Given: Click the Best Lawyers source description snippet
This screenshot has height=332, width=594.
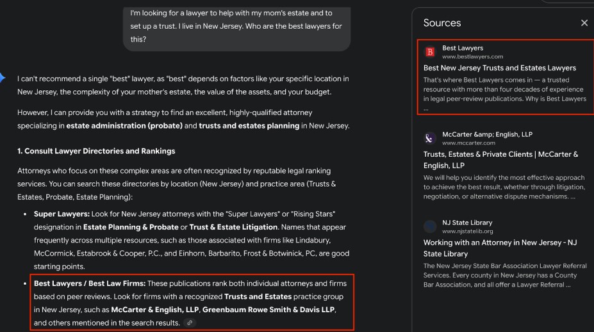Looking at the screenshot, I should (x=504, y=90).
